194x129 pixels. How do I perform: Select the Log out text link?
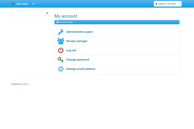point(71,51)
